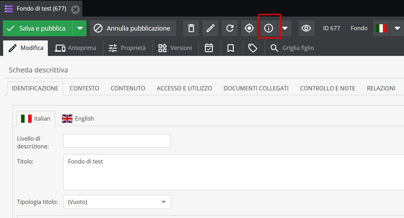Open the Proprietà tab
Viewport: 404px width, 218px height.
tap(127, 48)
